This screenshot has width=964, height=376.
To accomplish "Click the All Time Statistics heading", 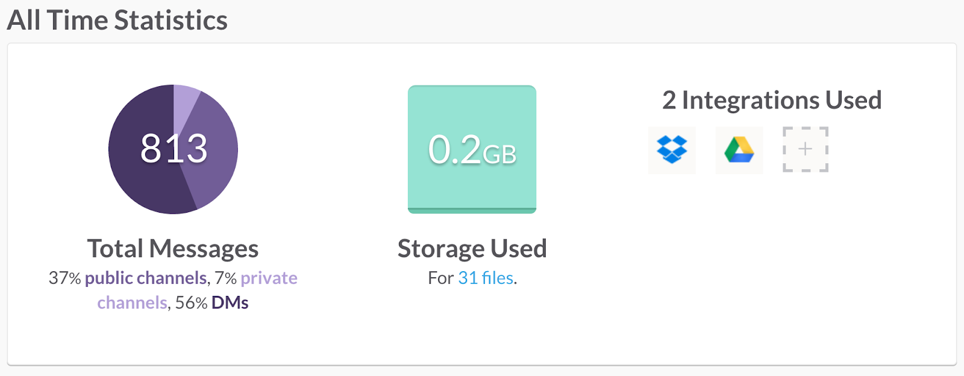I will coord(117,20).
